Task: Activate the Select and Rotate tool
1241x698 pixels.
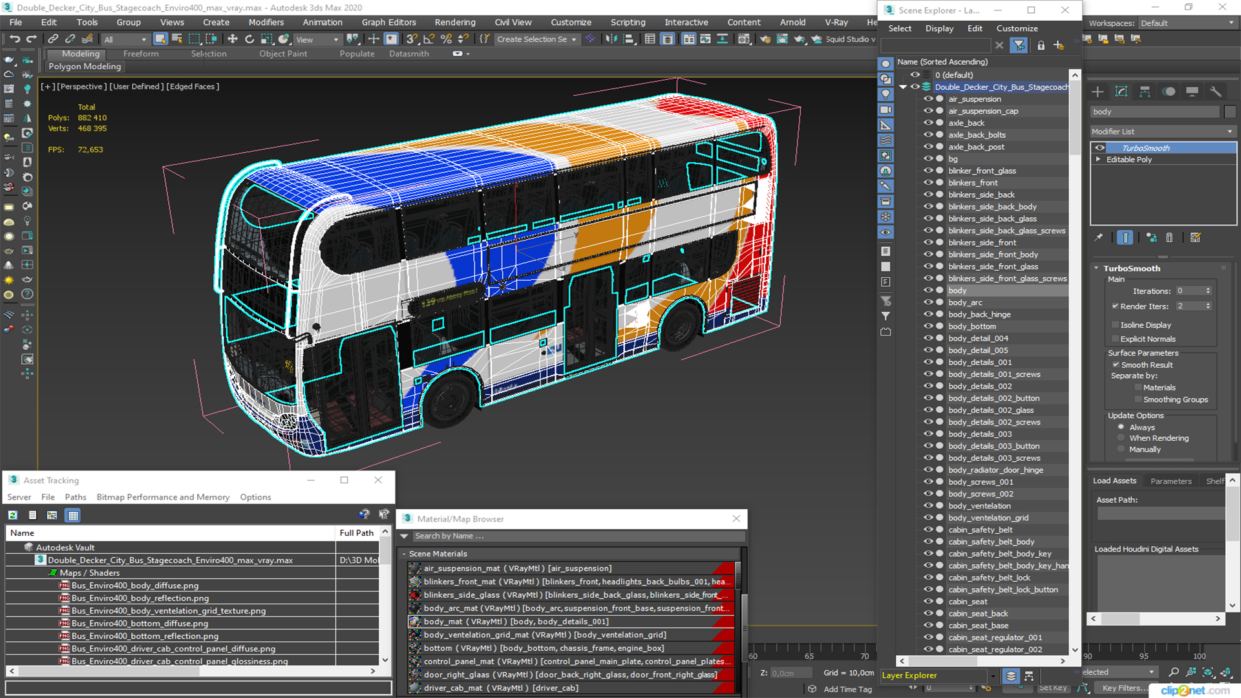Action: click(x=249, y=39)
